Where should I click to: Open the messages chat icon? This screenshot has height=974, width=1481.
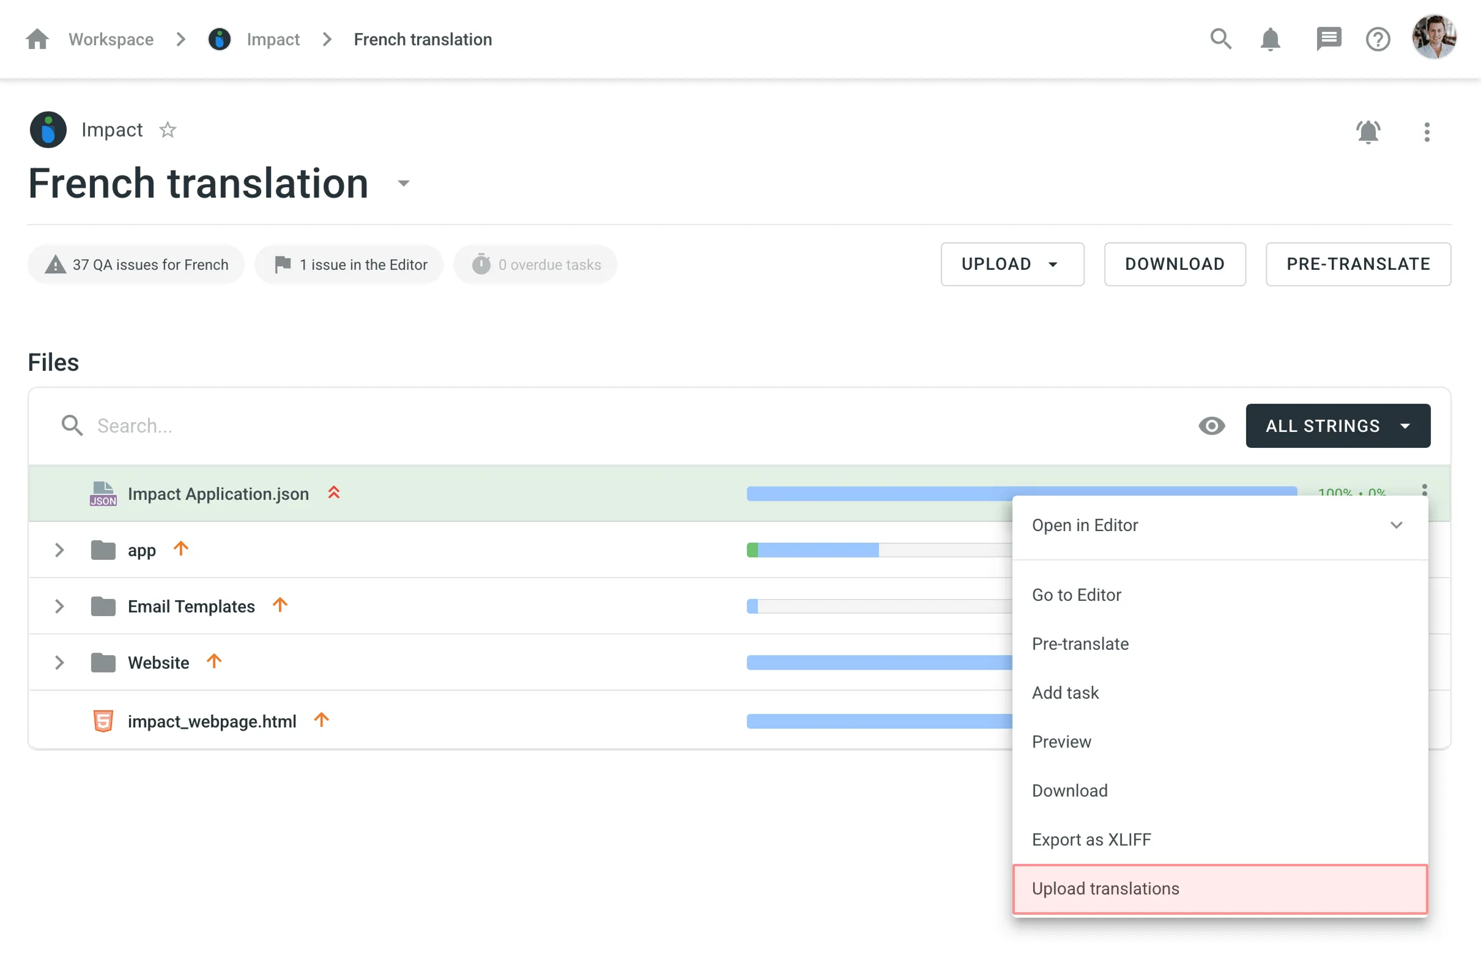click(x=1329, y=39)
